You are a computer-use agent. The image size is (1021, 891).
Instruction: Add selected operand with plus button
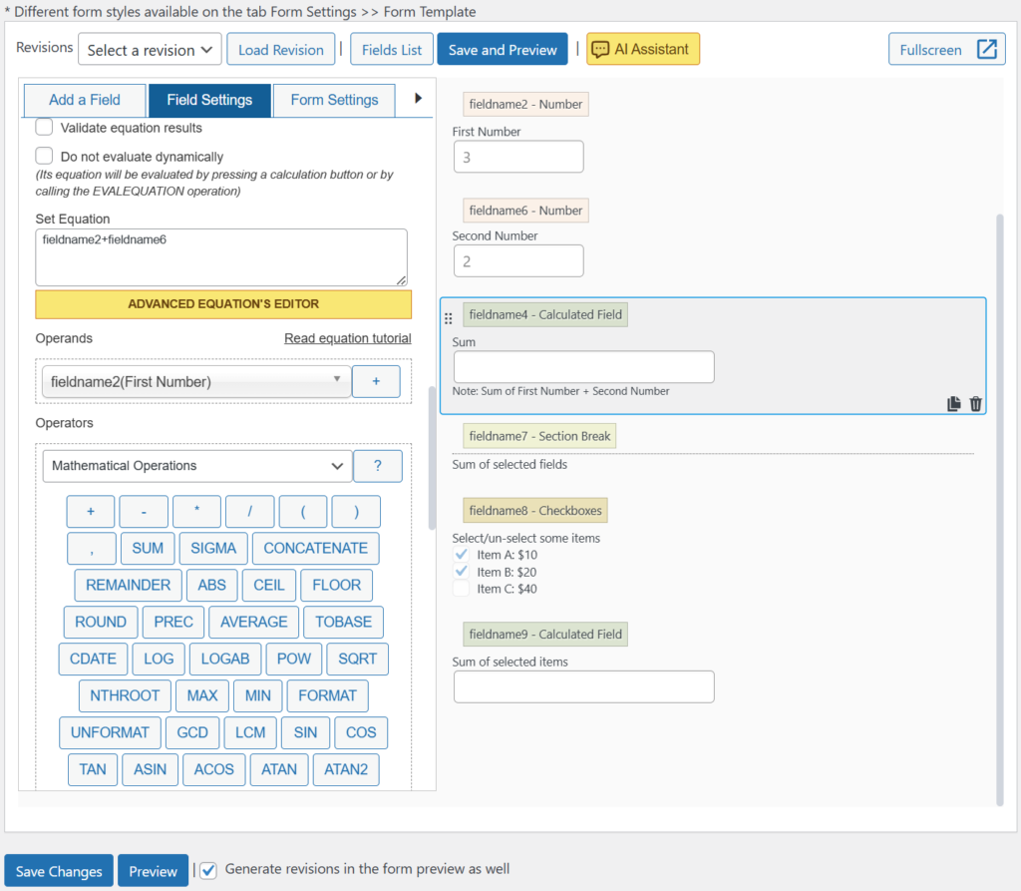[x=376, y=381]
